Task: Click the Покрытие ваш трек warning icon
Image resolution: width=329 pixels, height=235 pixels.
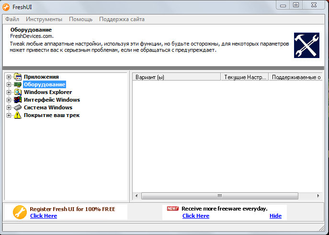Action: (x=18, y=115)
